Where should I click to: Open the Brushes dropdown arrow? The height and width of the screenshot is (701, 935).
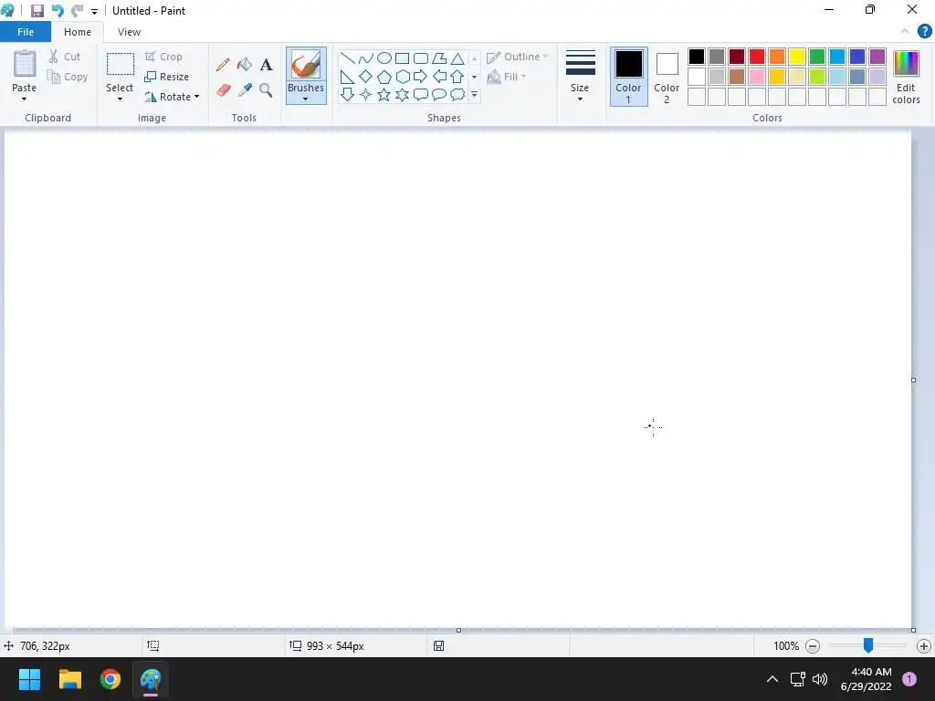[x=305, y=99]
